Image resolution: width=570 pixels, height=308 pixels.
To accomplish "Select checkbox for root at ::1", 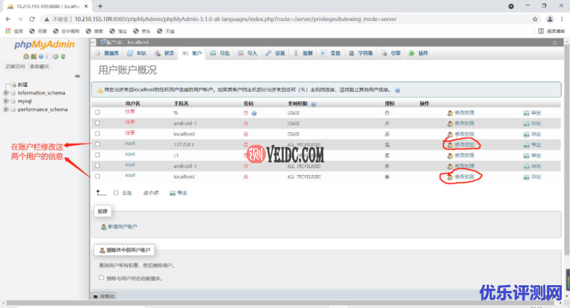I will coord(97,155).
